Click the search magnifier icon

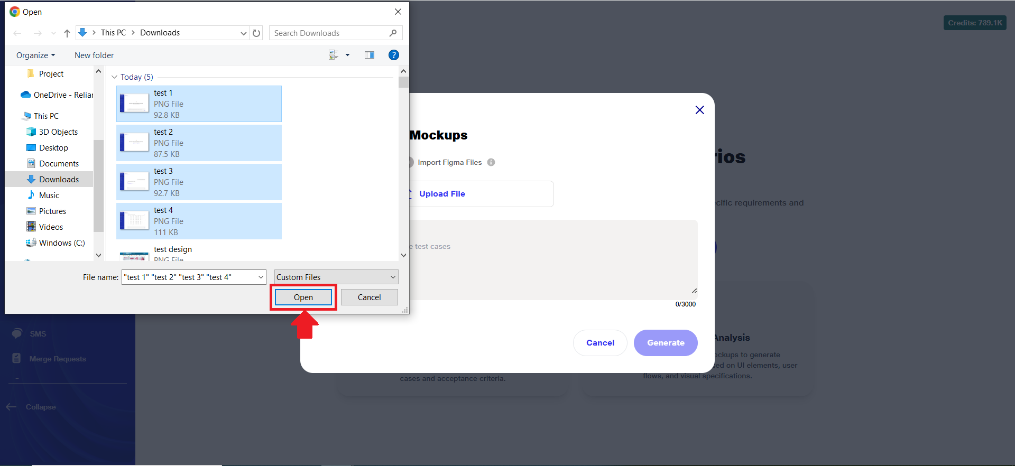point(393,33)
